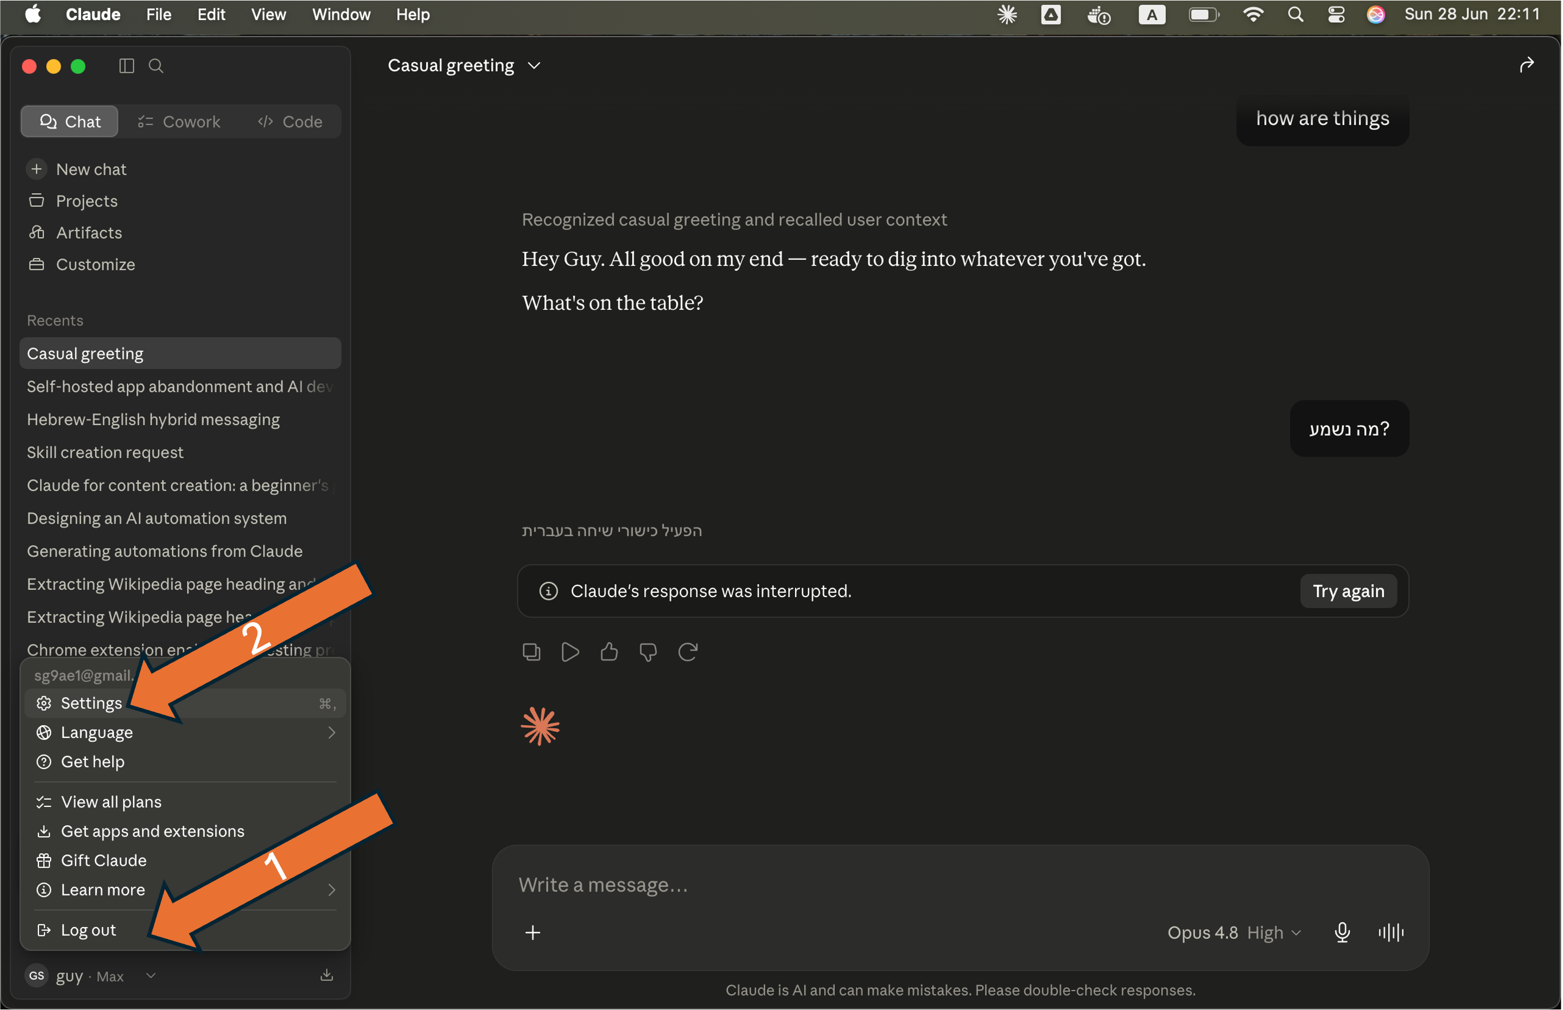Open Control Center in the menu bar
This screenshot has height=1010, width=1563.
click(x=1336, y=14)
